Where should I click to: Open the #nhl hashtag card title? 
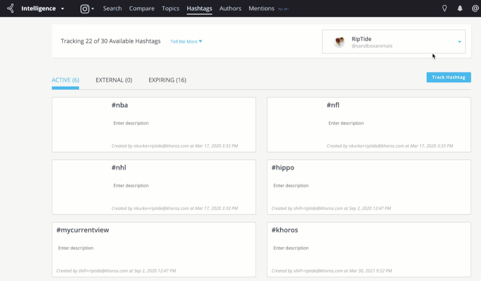coord(119,167)
